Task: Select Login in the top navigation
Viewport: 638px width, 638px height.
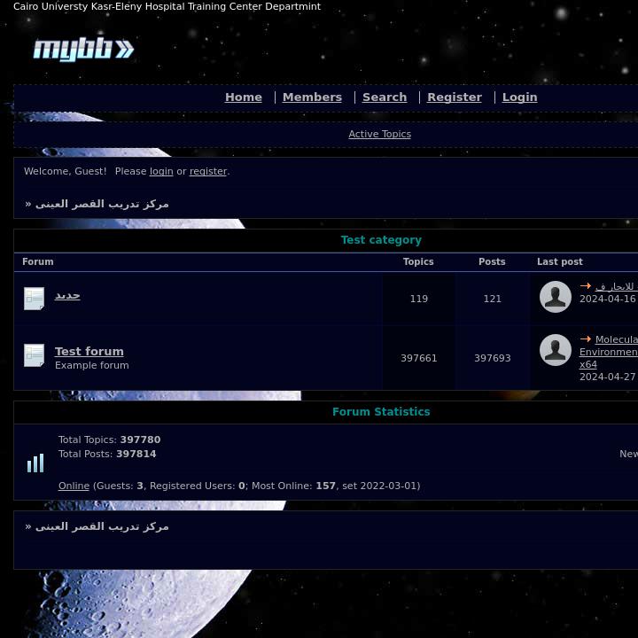Action: [519, 97]
